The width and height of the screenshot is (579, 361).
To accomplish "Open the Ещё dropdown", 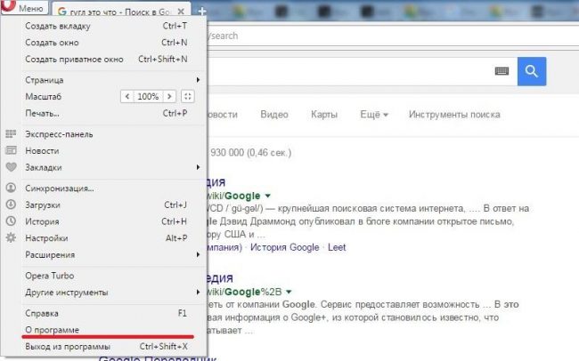I will pyautogui.click(x=374, y=115).
